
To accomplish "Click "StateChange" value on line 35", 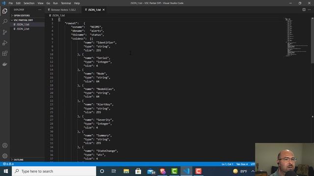I will coord(107,151).
